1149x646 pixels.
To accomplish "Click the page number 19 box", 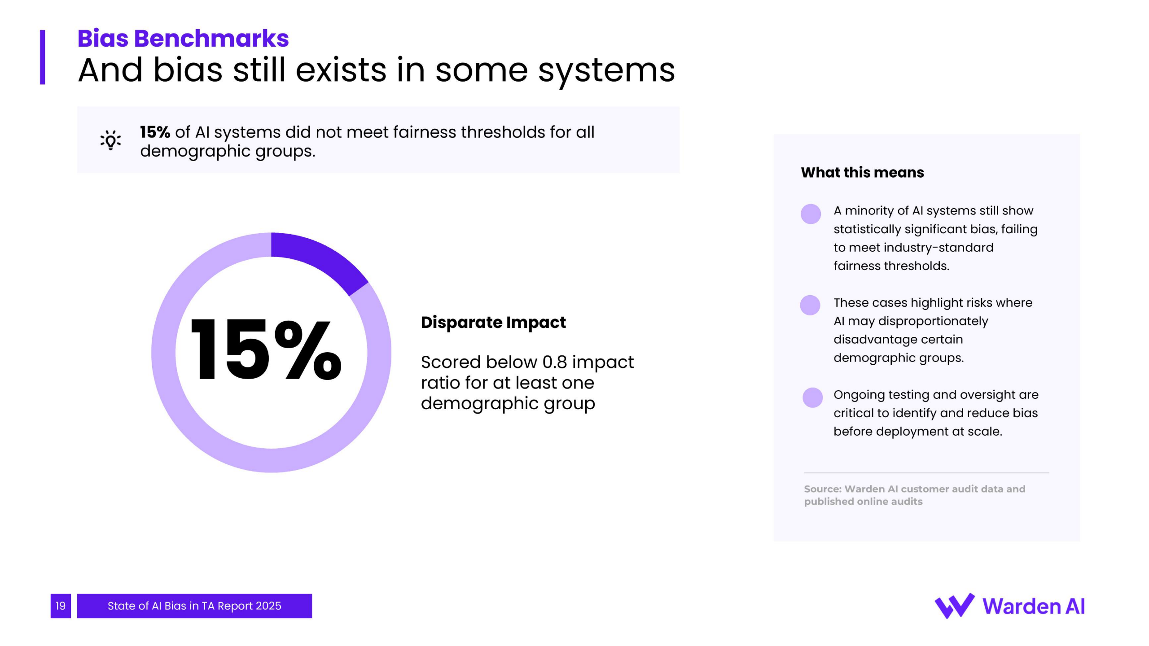I will [61, 606].
